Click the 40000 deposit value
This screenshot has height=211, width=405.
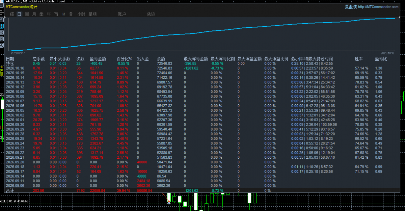pos(142,162)
